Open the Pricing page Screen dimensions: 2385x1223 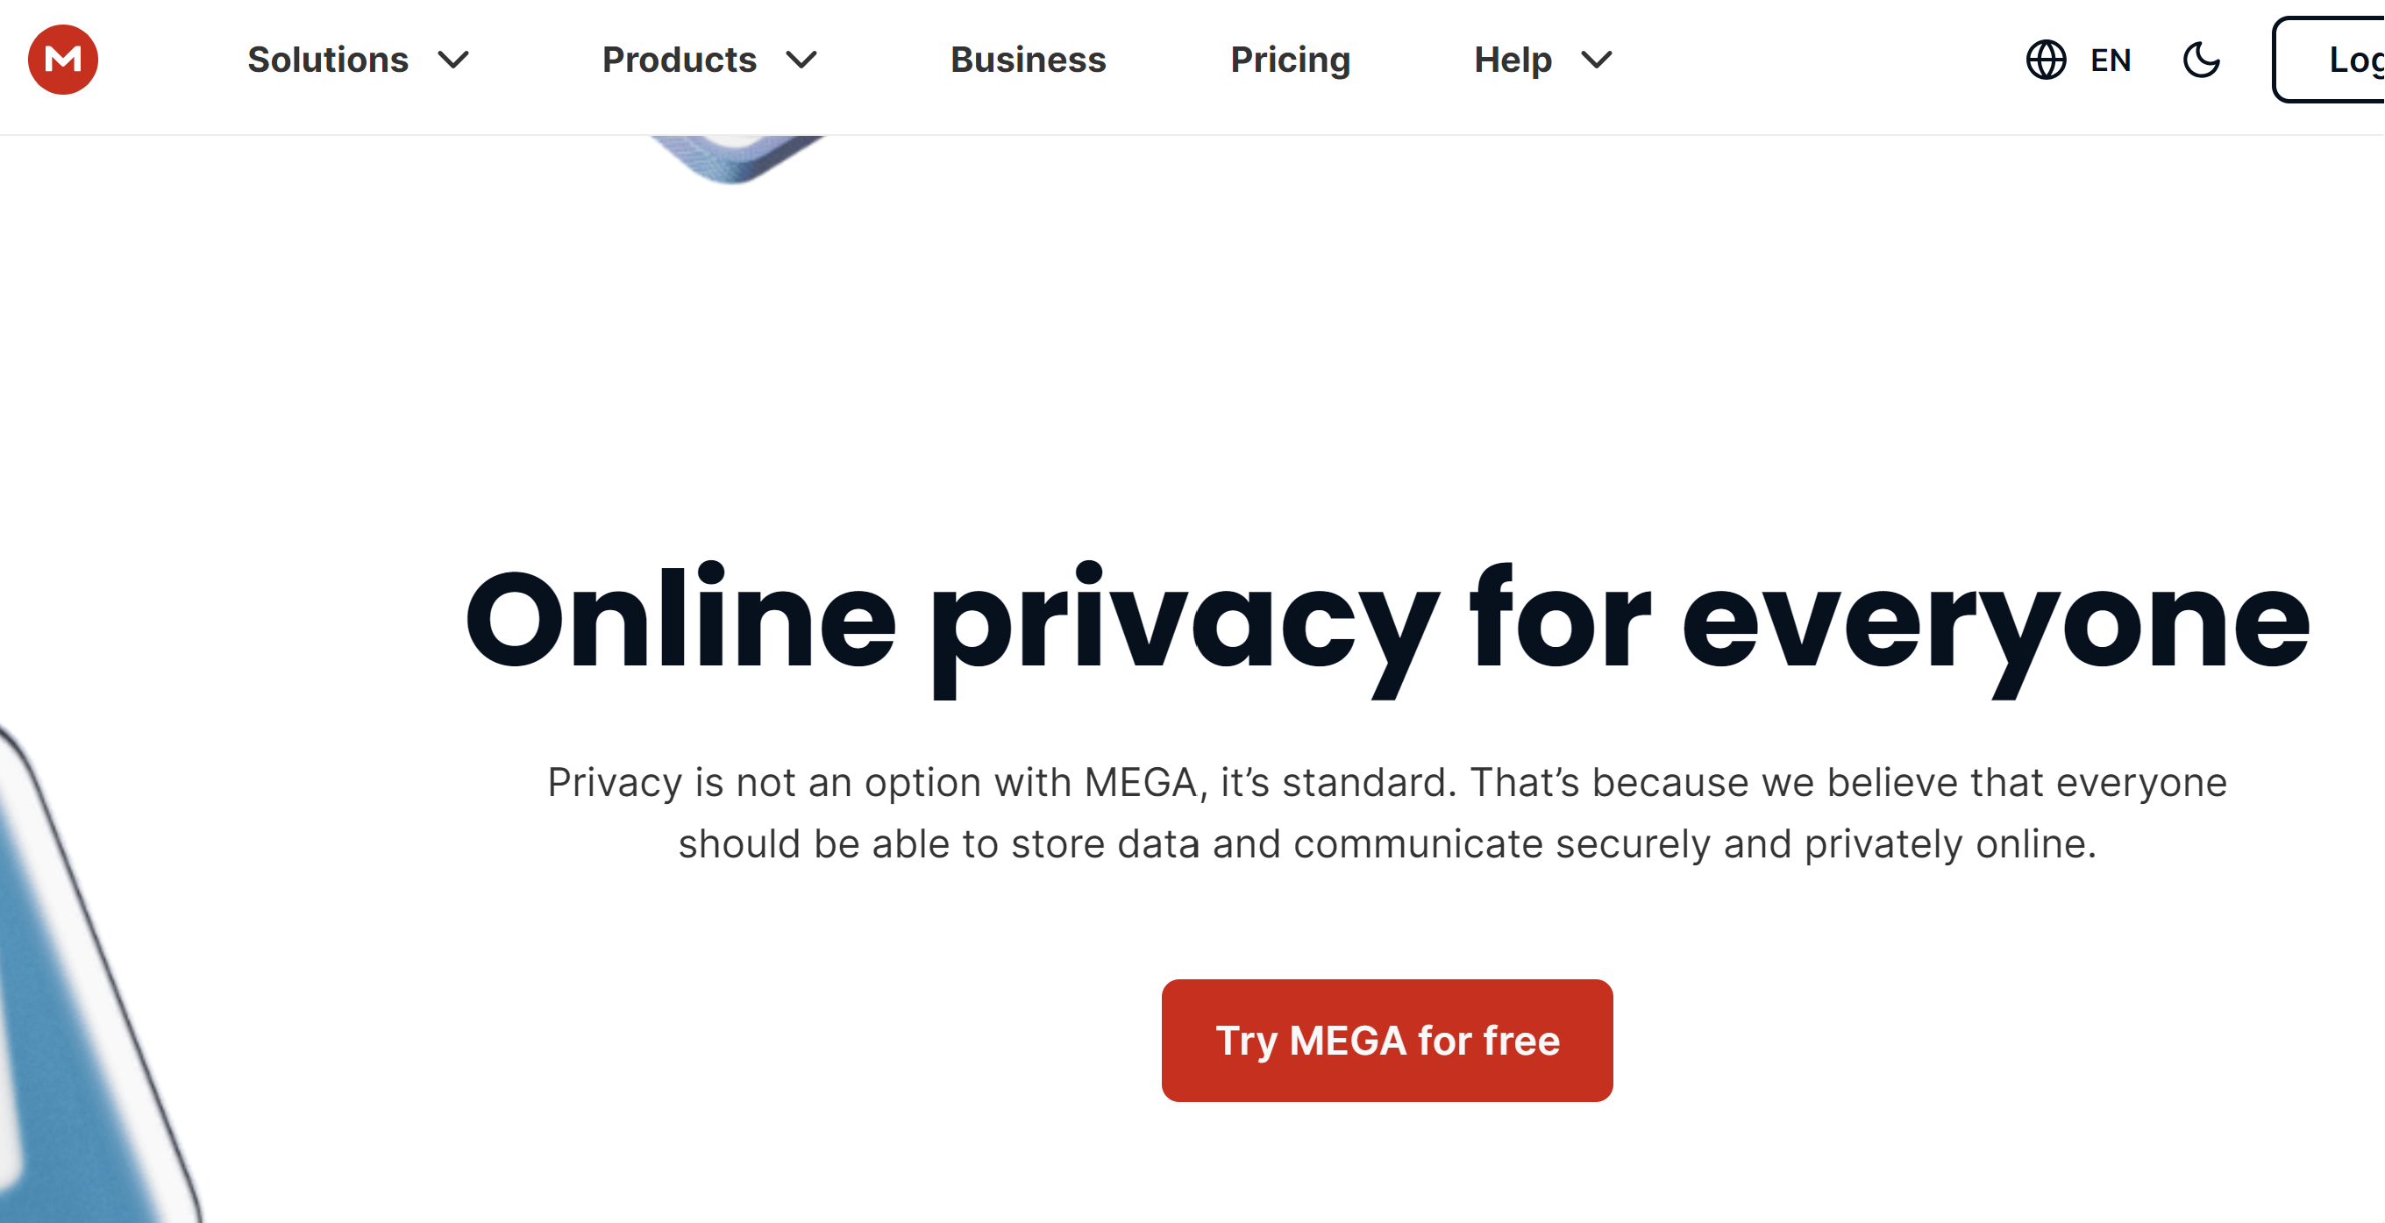point(1290,60)
